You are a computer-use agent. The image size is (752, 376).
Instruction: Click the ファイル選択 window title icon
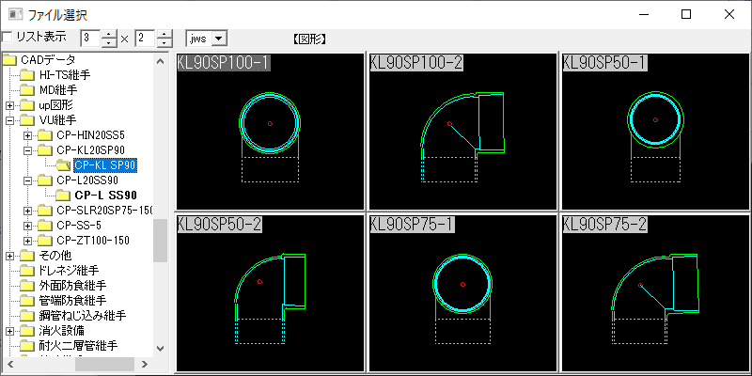16,14
